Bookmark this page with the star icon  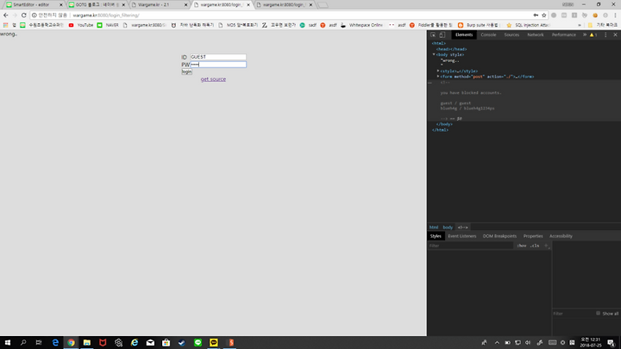(544, 15)
